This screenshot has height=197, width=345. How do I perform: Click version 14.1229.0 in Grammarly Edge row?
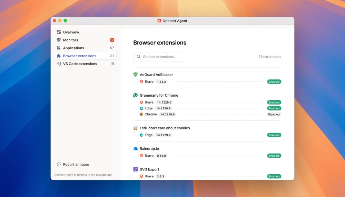[x=163, y=108]
